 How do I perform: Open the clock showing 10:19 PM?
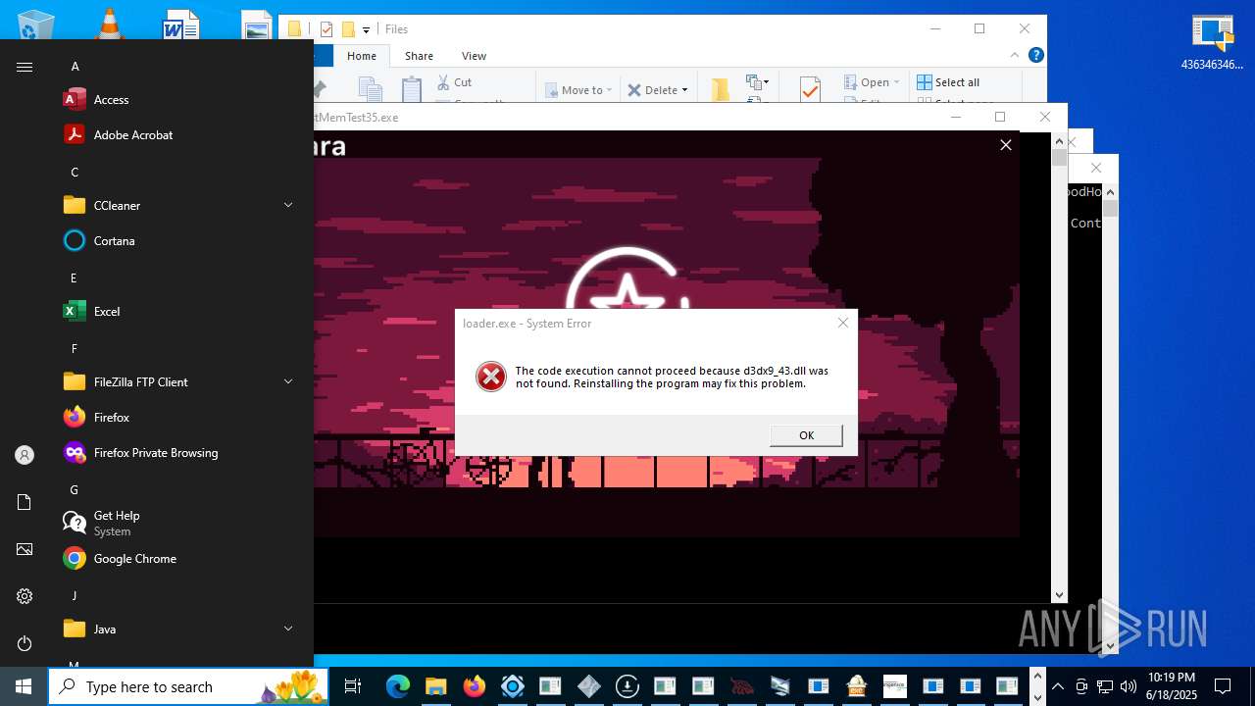point(1172,686)
